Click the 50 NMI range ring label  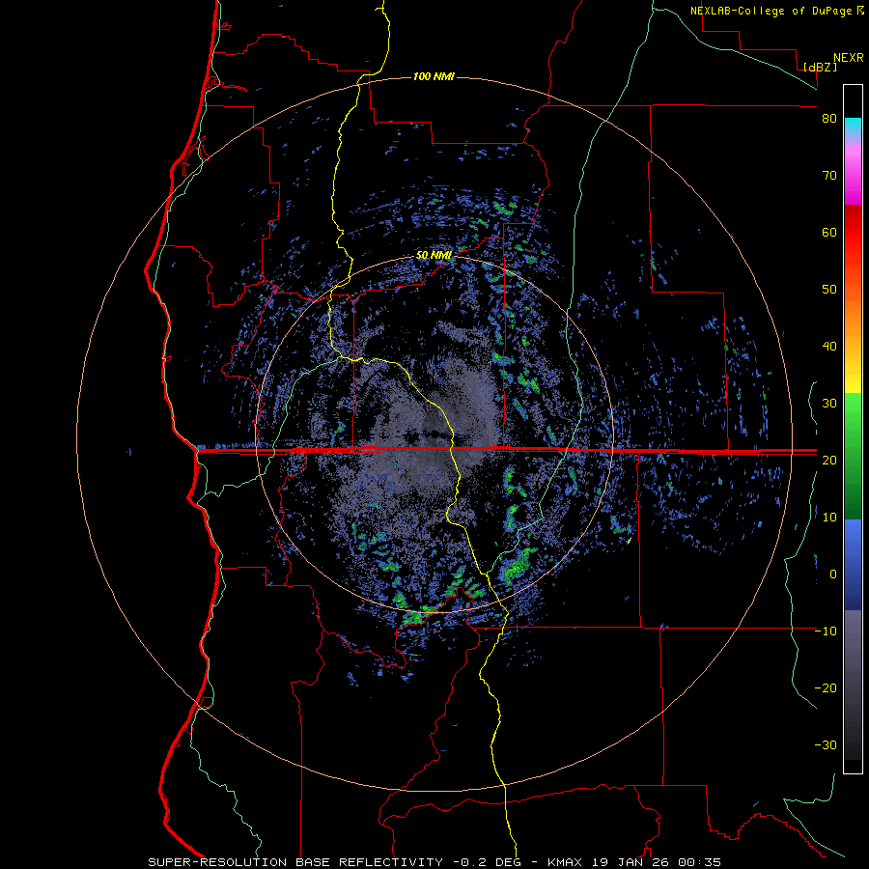(x=434, y=256)
